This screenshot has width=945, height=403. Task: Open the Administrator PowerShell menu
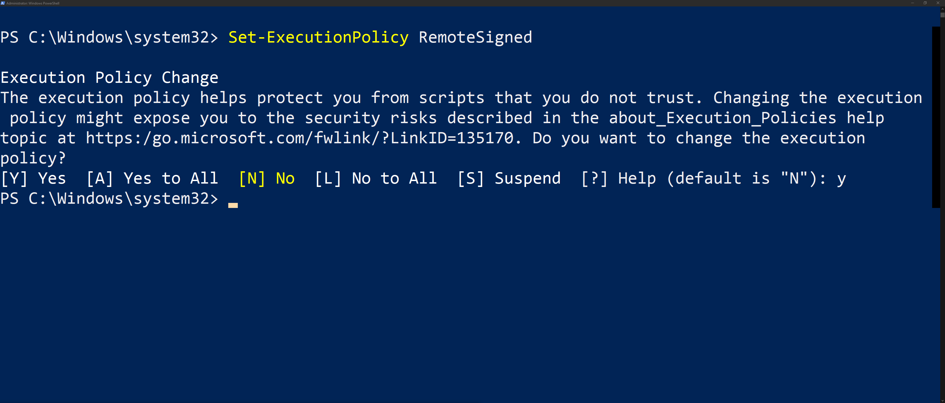coord(5,4)
